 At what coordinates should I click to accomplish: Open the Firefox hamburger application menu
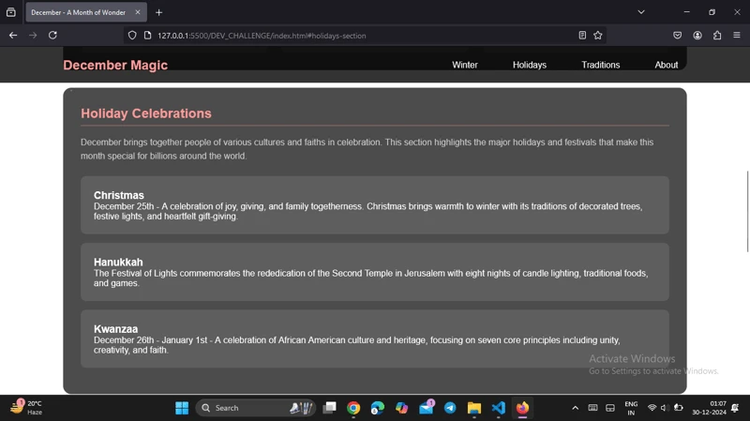(737, 36)
